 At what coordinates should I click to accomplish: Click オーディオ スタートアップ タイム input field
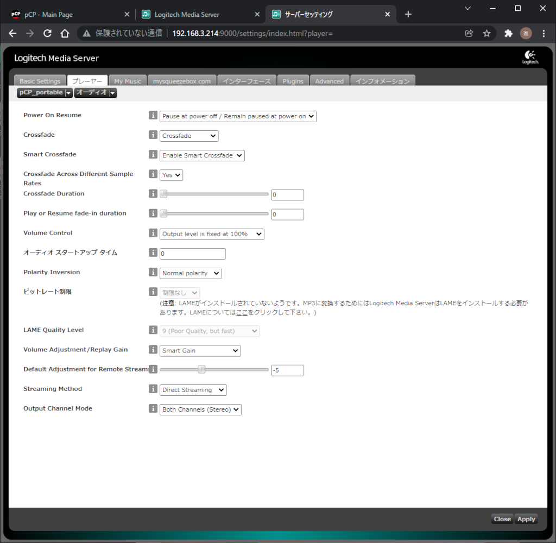[193, 254]
